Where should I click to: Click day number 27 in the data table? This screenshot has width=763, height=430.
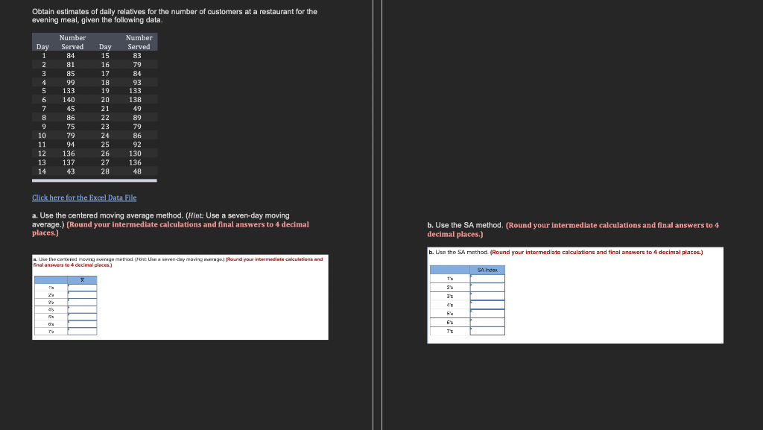pos(105,162)
